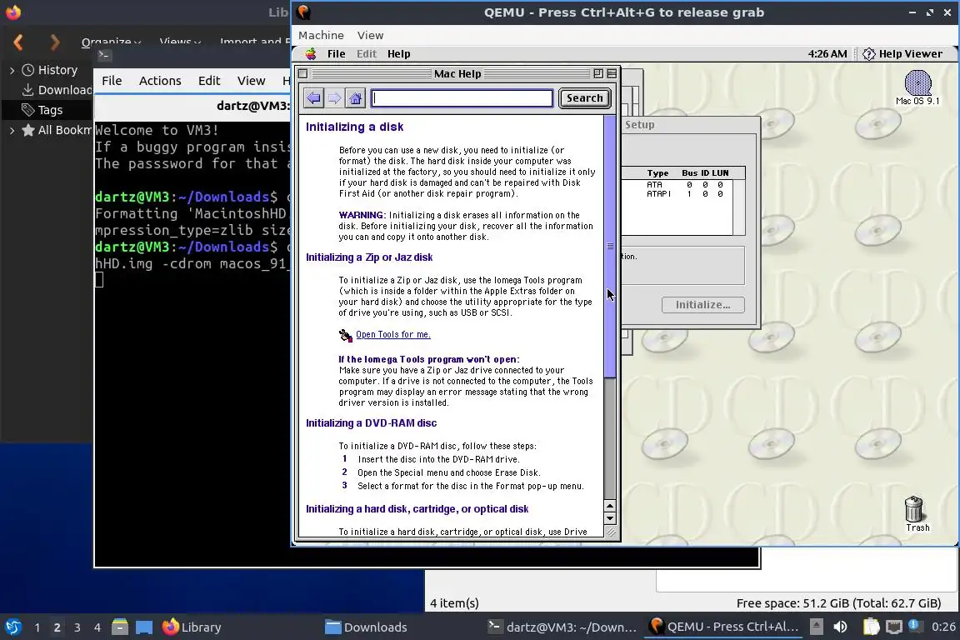Open the Apple menu in Mac OS
This screenshot has width=960, height=640.
pyautogui.click(x=311, y=54)
